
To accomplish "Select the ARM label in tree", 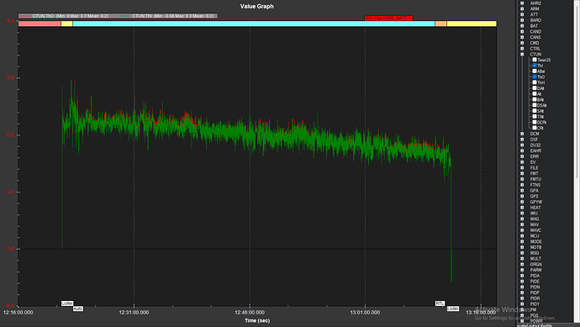I will pyautogui.click(x=535, y=9).
